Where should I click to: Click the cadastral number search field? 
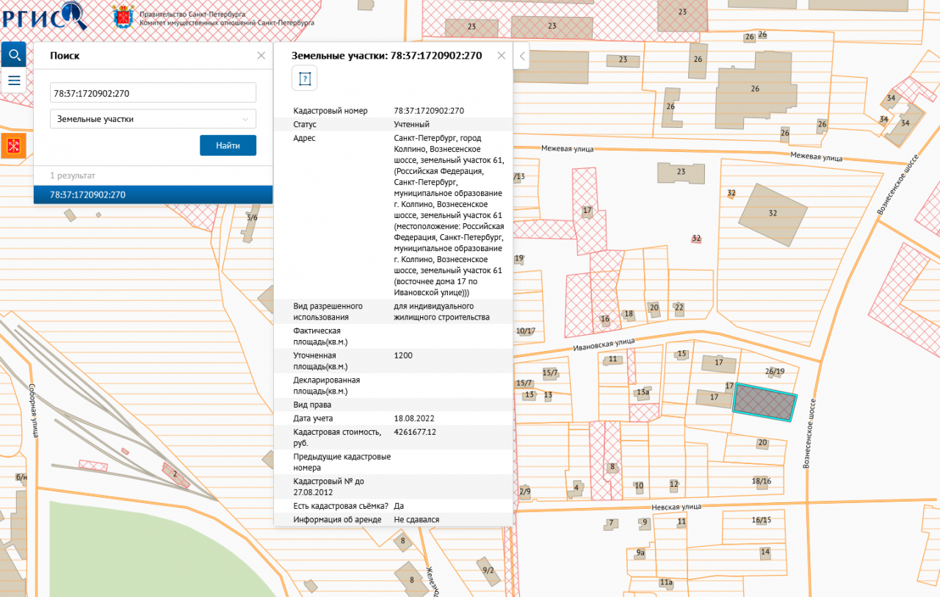[x=153, y=93]
